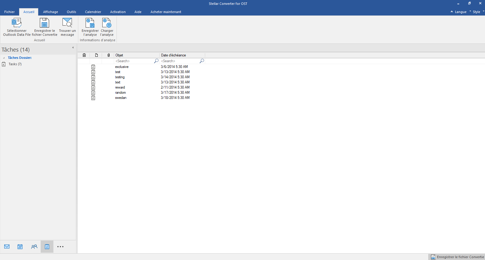Screen dimensions: 485x260
Task: Click the item type column header icon
Action: click(97, 55)
